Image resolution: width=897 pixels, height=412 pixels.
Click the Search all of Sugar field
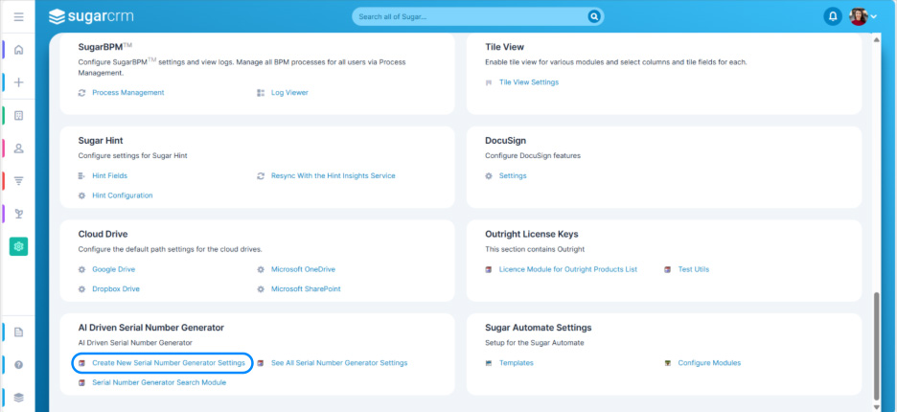tap(470, 16)
